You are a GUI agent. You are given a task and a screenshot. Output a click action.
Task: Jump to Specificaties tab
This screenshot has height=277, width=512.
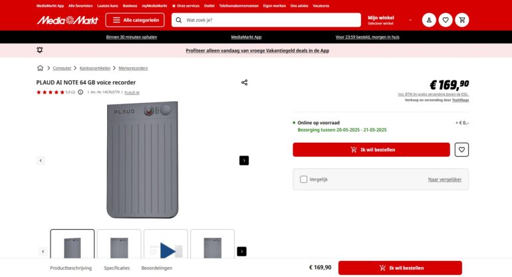click(117, 268)
